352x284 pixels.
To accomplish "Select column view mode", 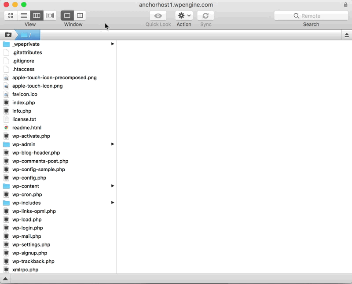I will coord(37,15).
